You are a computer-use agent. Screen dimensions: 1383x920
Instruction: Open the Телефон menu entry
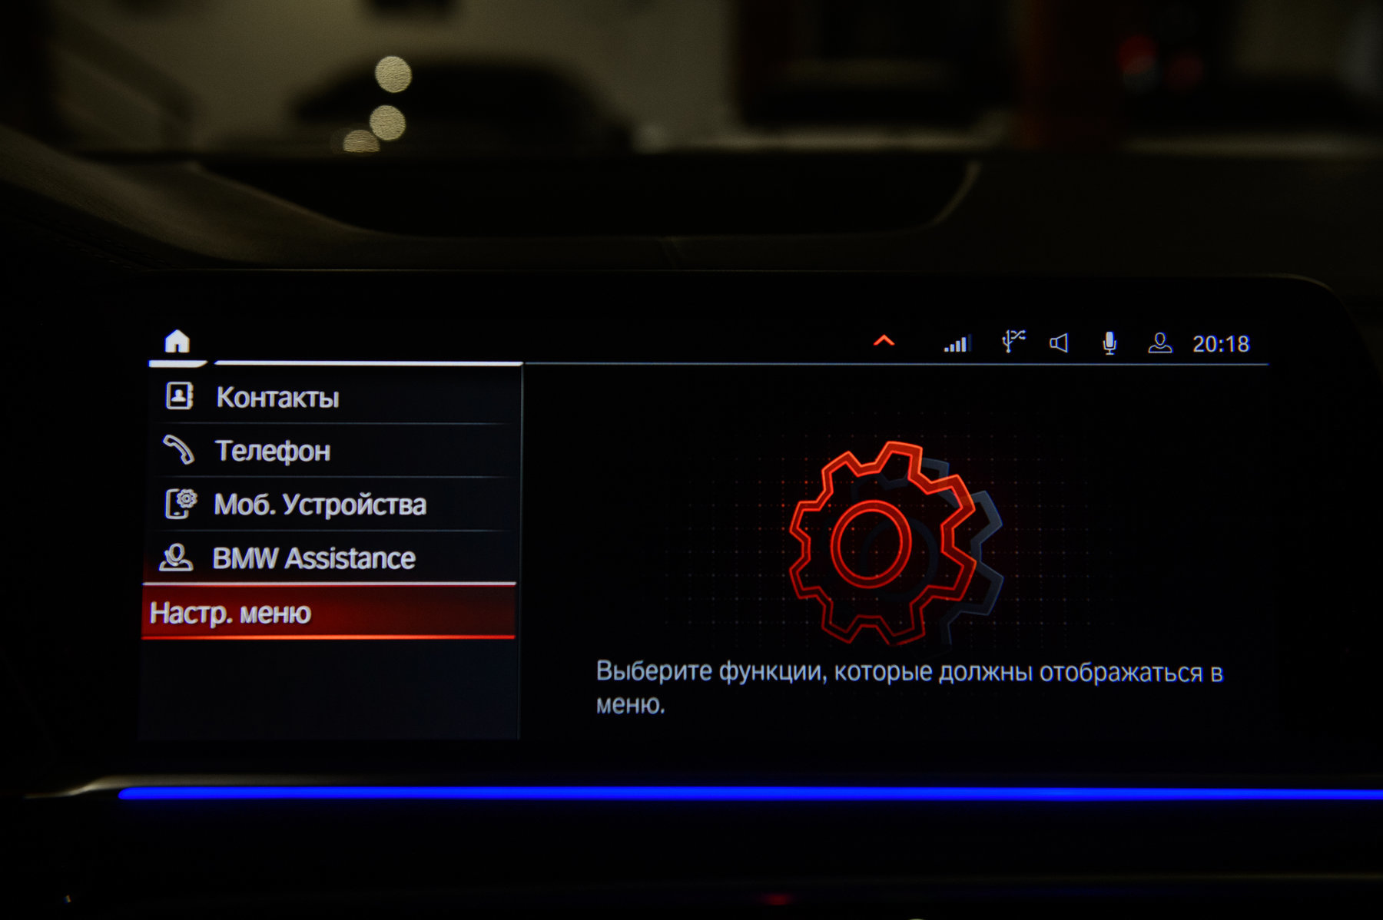(x=273, y=452)
